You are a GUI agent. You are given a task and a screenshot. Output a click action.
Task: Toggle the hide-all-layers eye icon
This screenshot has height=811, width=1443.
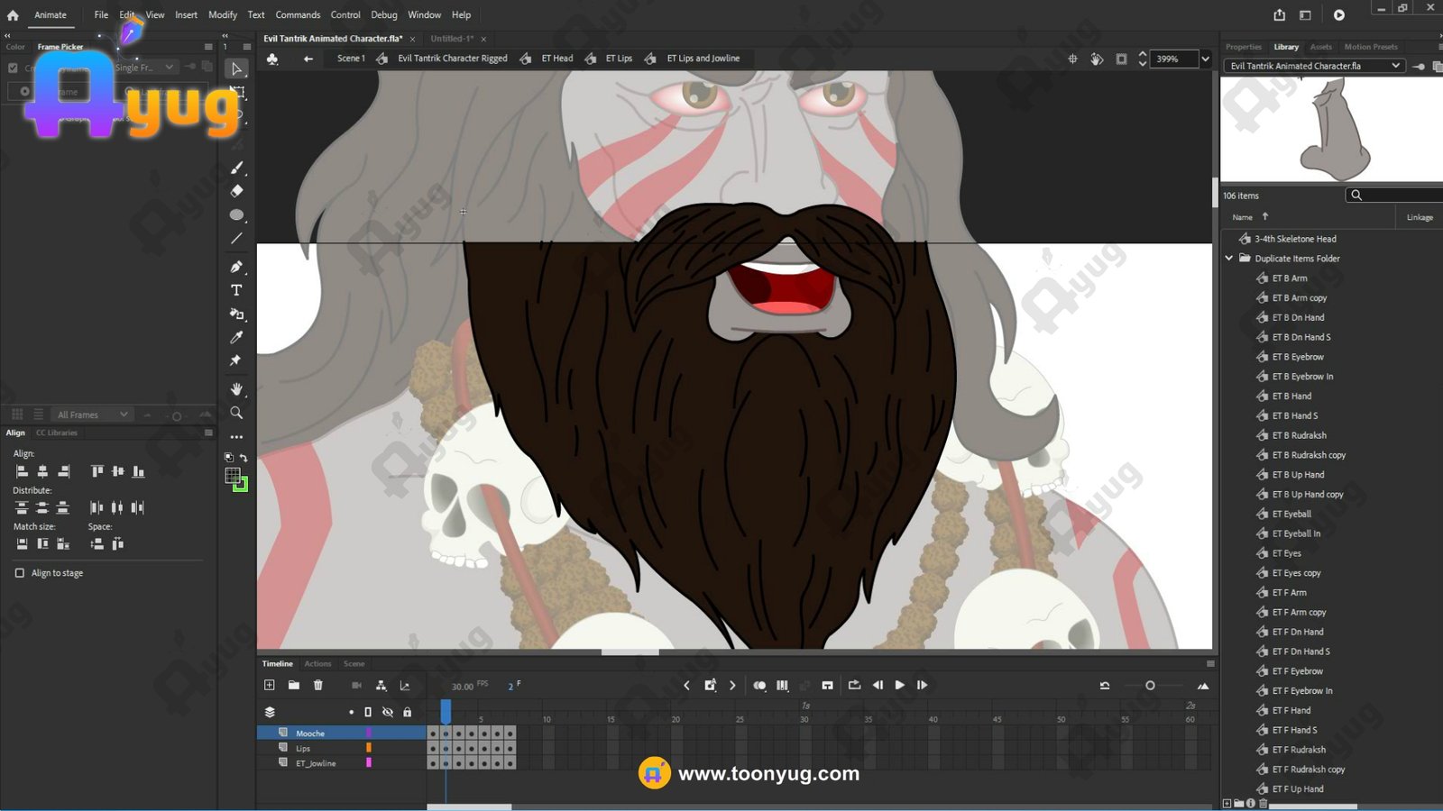tap(387, 712)
